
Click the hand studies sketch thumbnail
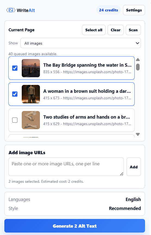[x=31, y=120]
